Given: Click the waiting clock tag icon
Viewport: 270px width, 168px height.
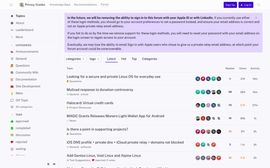Looking at the screenshot, I should coord(12,149).
